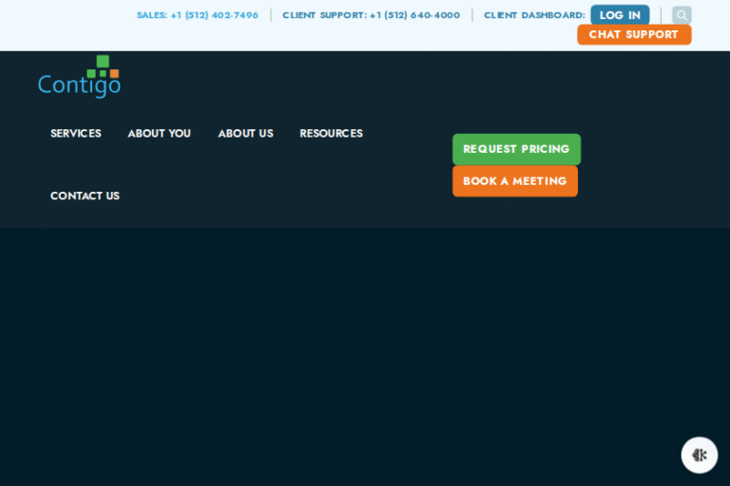Click the "Sales:" label text

(152, 15)
